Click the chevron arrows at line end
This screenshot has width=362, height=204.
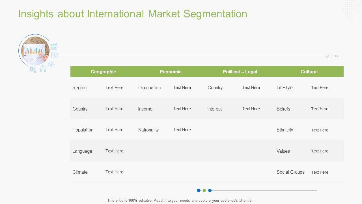pos(335,56)
